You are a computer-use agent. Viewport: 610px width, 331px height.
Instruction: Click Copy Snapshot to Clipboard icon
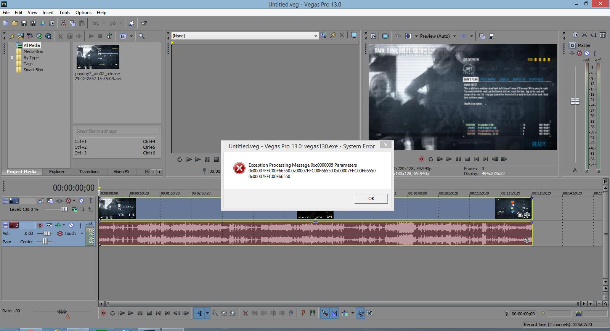[482, 36]
